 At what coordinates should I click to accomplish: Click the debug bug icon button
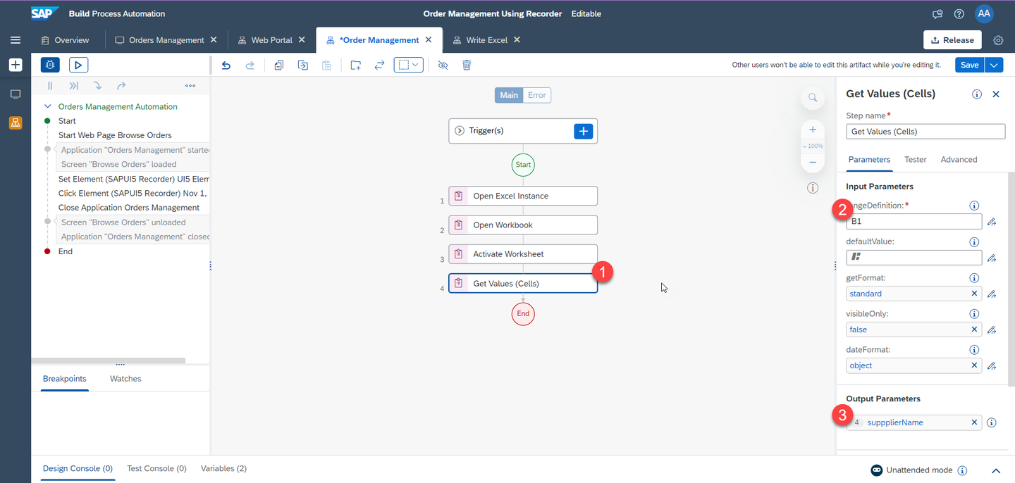(x=50, y=65)
